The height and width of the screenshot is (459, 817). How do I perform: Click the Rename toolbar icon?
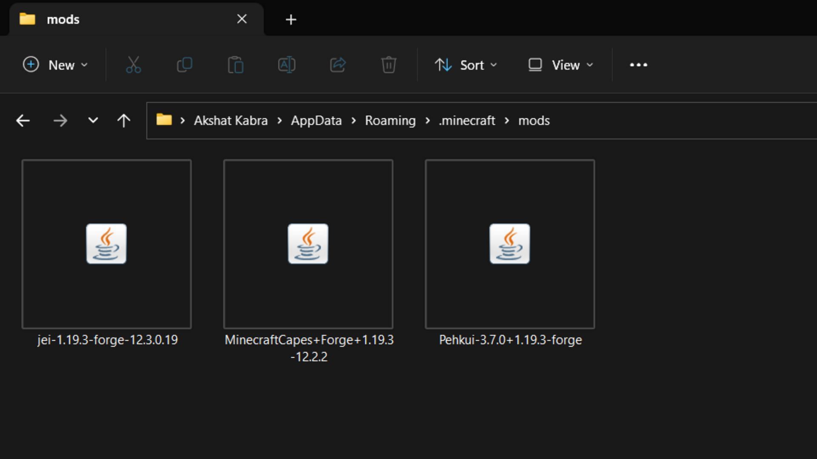click(286, 65)
